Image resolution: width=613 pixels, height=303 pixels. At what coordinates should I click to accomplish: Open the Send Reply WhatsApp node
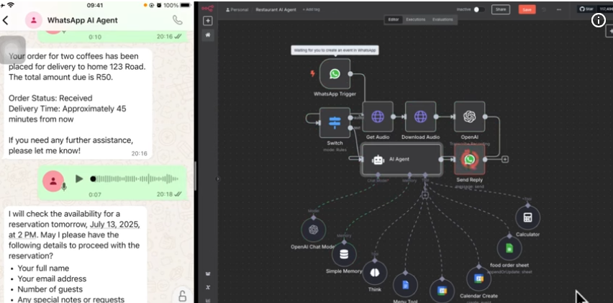tap(469, 160)
